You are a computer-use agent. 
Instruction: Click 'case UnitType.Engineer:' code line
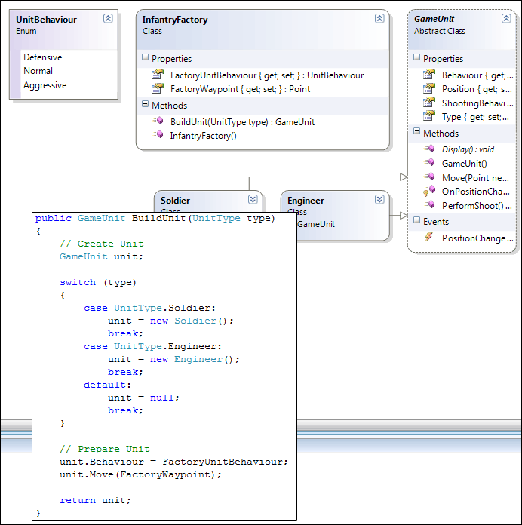point(152,346)
